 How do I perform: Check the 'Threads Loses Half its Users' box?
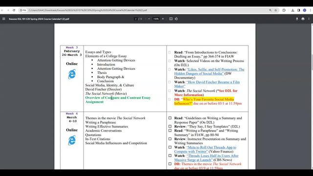pyautogui.click(x=170, y=155)
